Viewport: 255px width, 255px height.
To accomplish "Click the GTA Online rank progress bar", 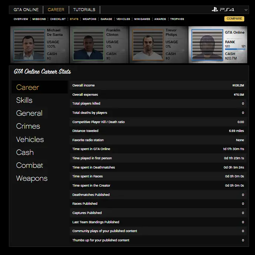I will pyautogui.click(x=235, y=49).
